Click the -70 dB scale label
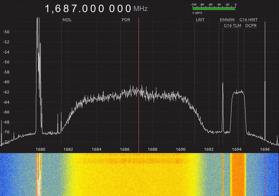The image size is (279, 196). pos(6,132)
